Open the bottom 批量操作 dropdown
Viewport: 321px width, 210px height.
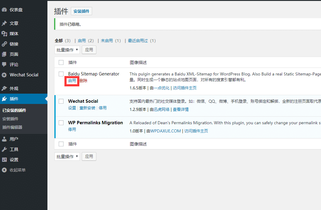67,156
